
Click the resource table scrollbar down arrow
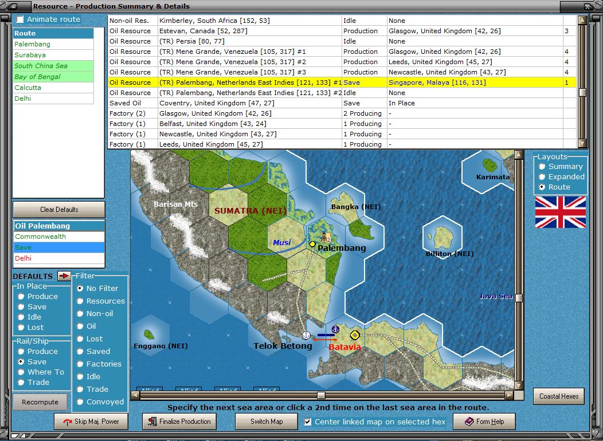(582, 144)
